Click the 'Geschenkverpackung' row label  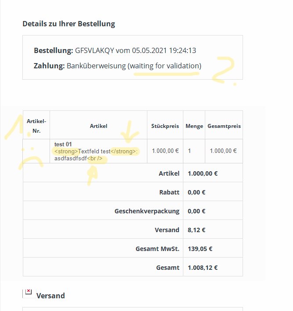point(147,211)
